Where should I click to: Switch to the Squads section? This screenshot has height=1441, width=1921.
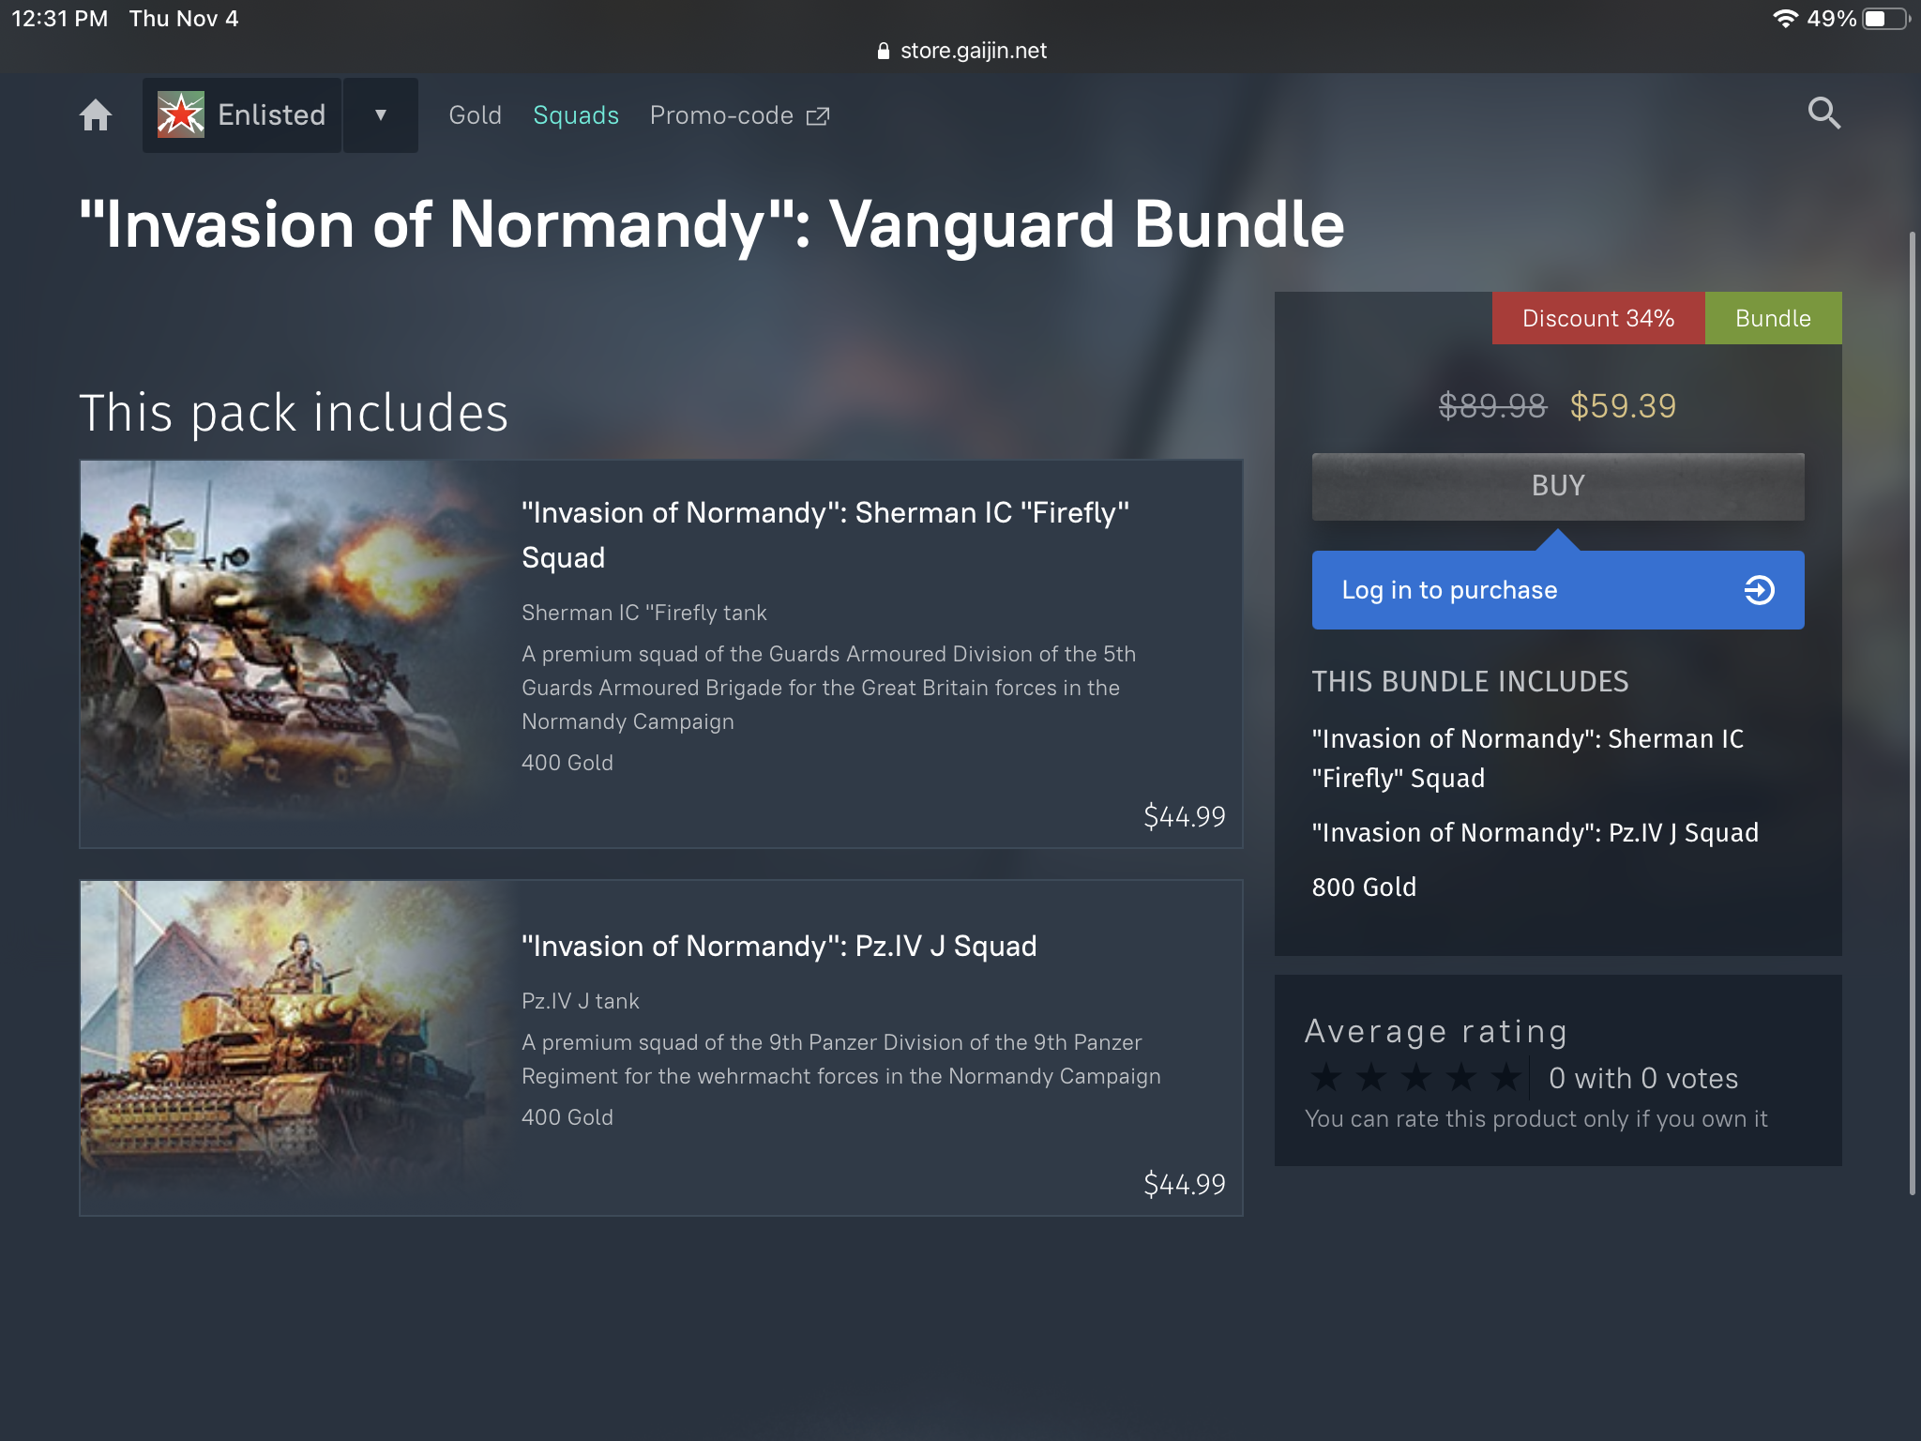pos(576,115)
